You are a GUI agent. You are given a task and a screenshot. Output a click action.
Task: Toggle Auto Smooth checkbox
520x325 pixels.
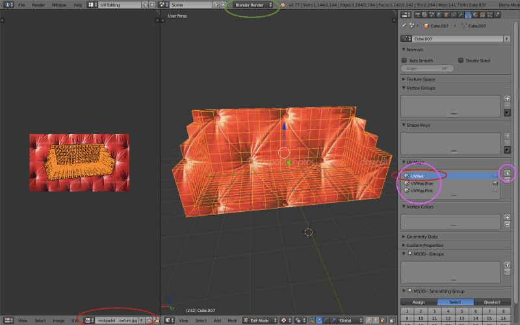(x=404, y=60)
